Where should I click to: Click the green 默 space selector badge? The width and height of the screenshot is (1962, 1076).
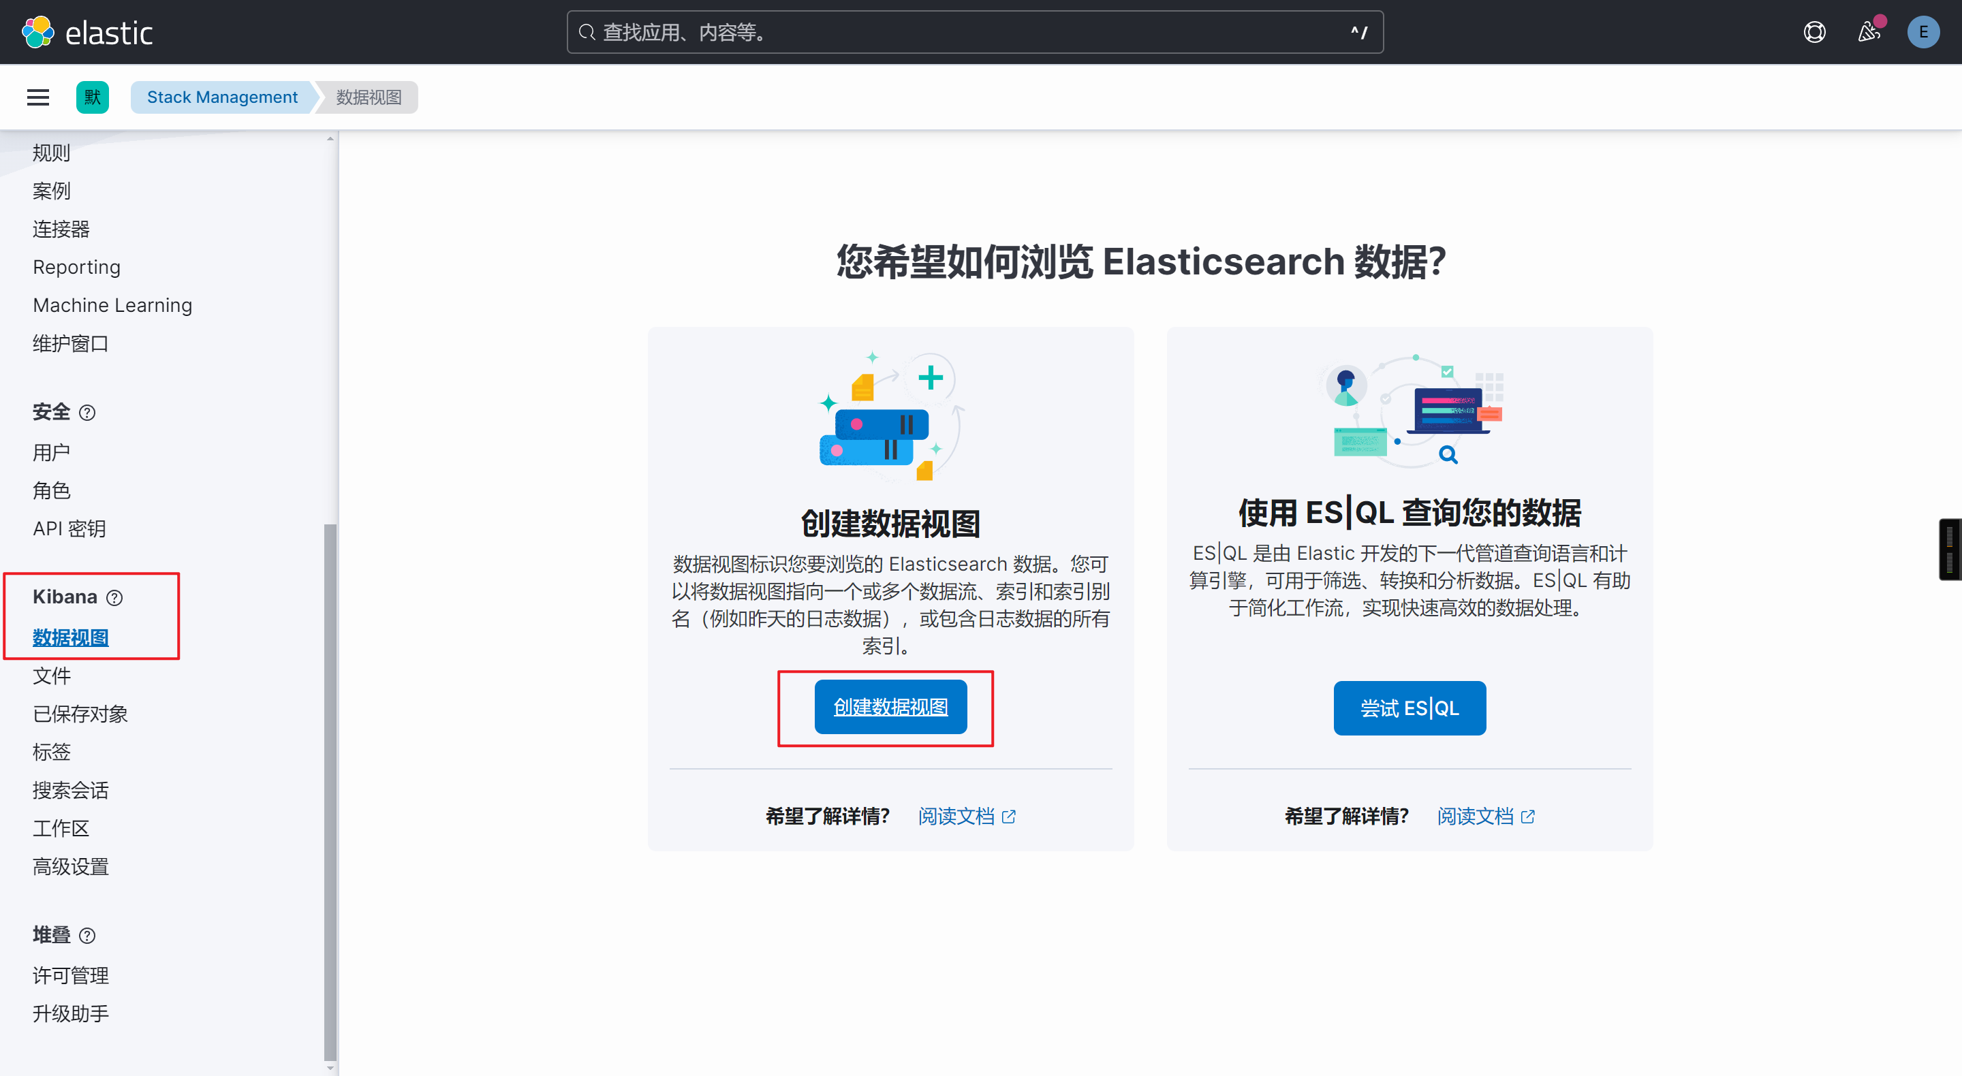click(x=92, y=97)
